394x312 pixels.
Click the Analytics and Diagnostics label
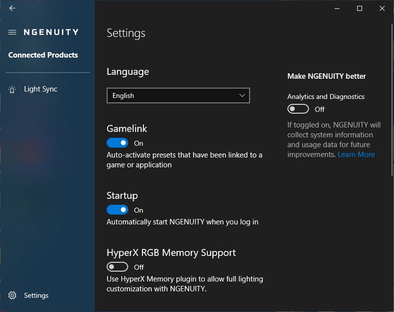point(326,96)
